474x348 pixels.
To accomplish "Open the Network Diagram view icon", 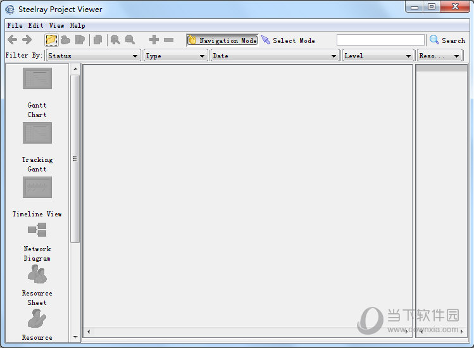I will 37,230.
